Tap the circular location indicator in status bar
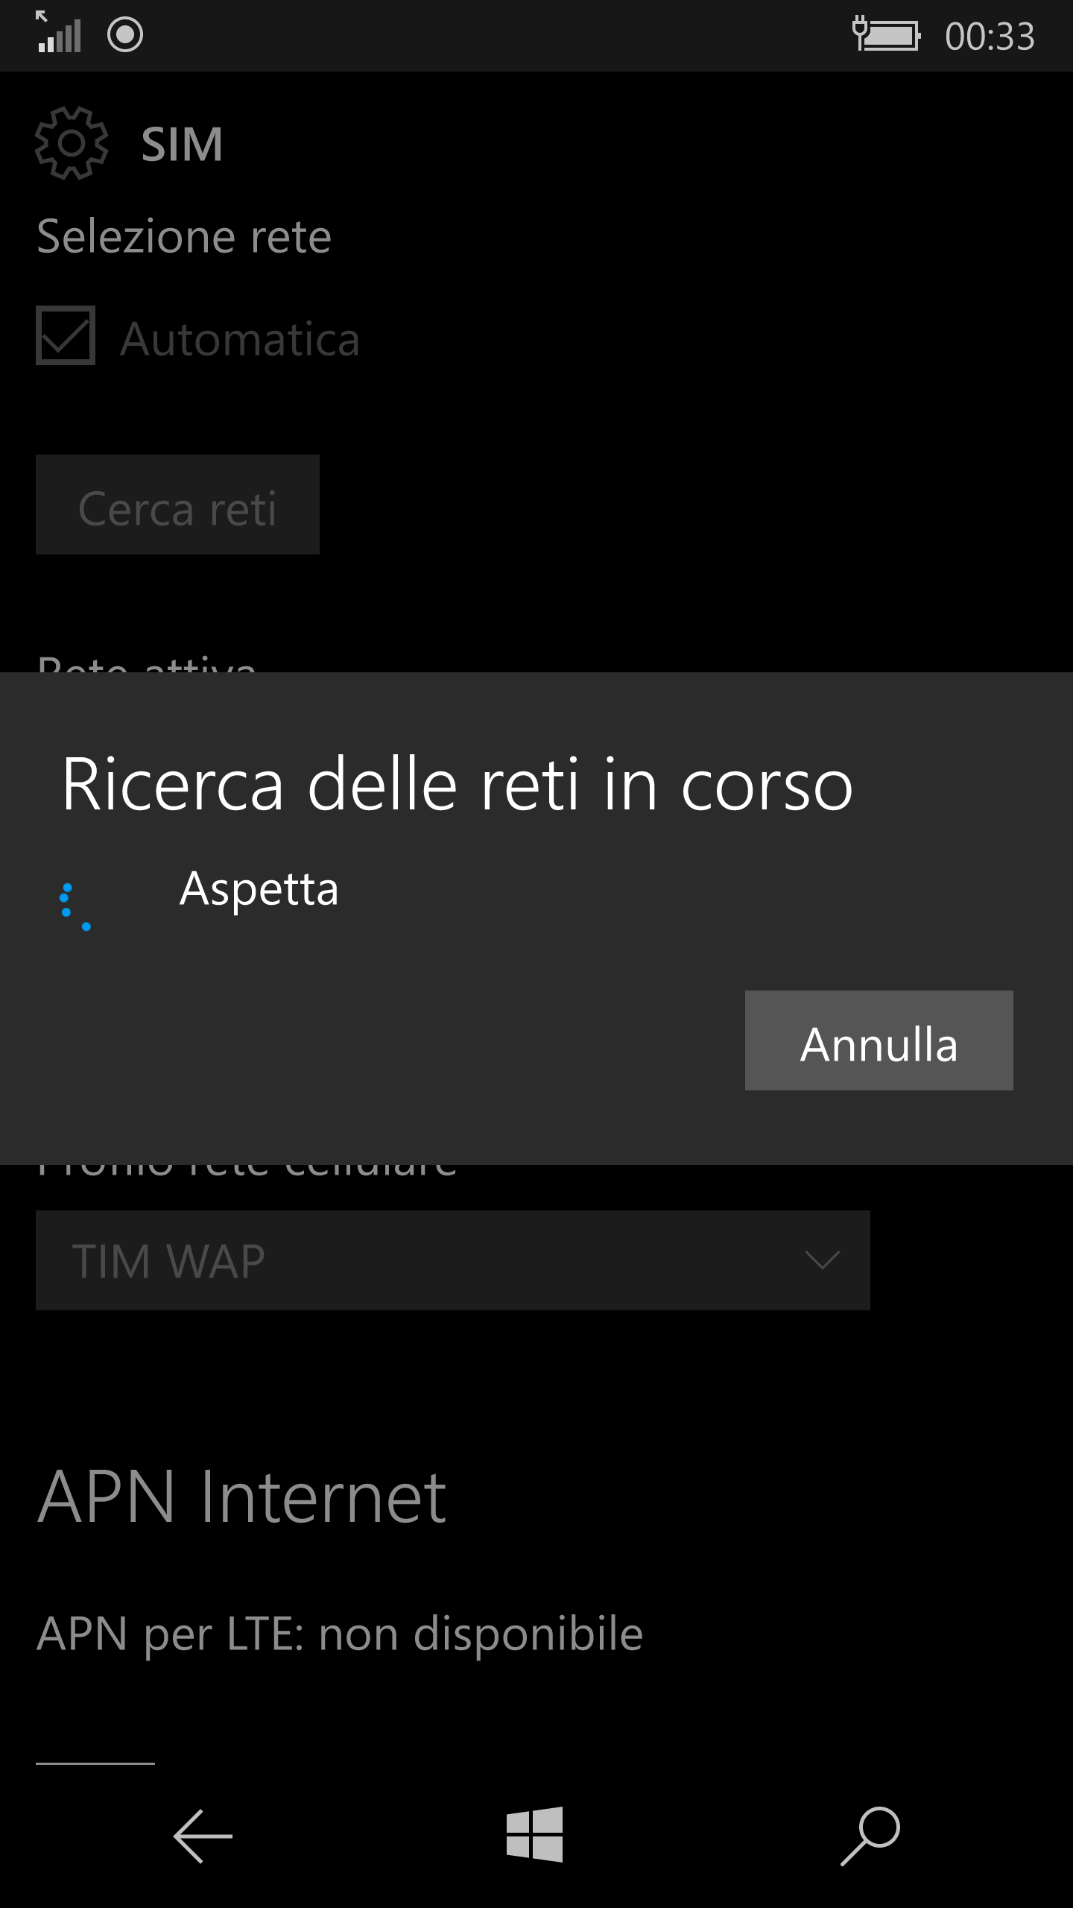Image resolution: width=1073 pixels, height=1908 pixels. coord(125,34)
